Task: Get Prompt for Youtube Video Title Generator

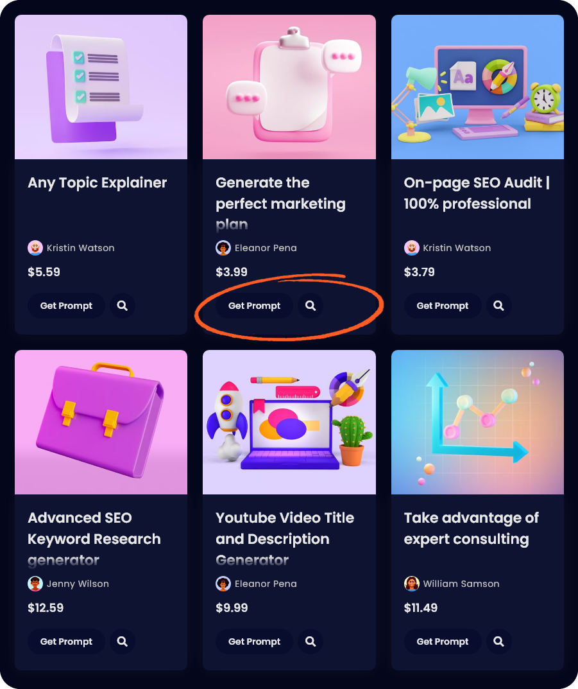Action: click(254, 641)
